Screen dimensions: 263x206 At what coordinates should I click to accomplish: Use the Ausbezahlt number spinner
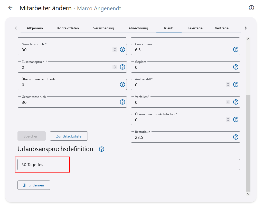coord(228,84)
